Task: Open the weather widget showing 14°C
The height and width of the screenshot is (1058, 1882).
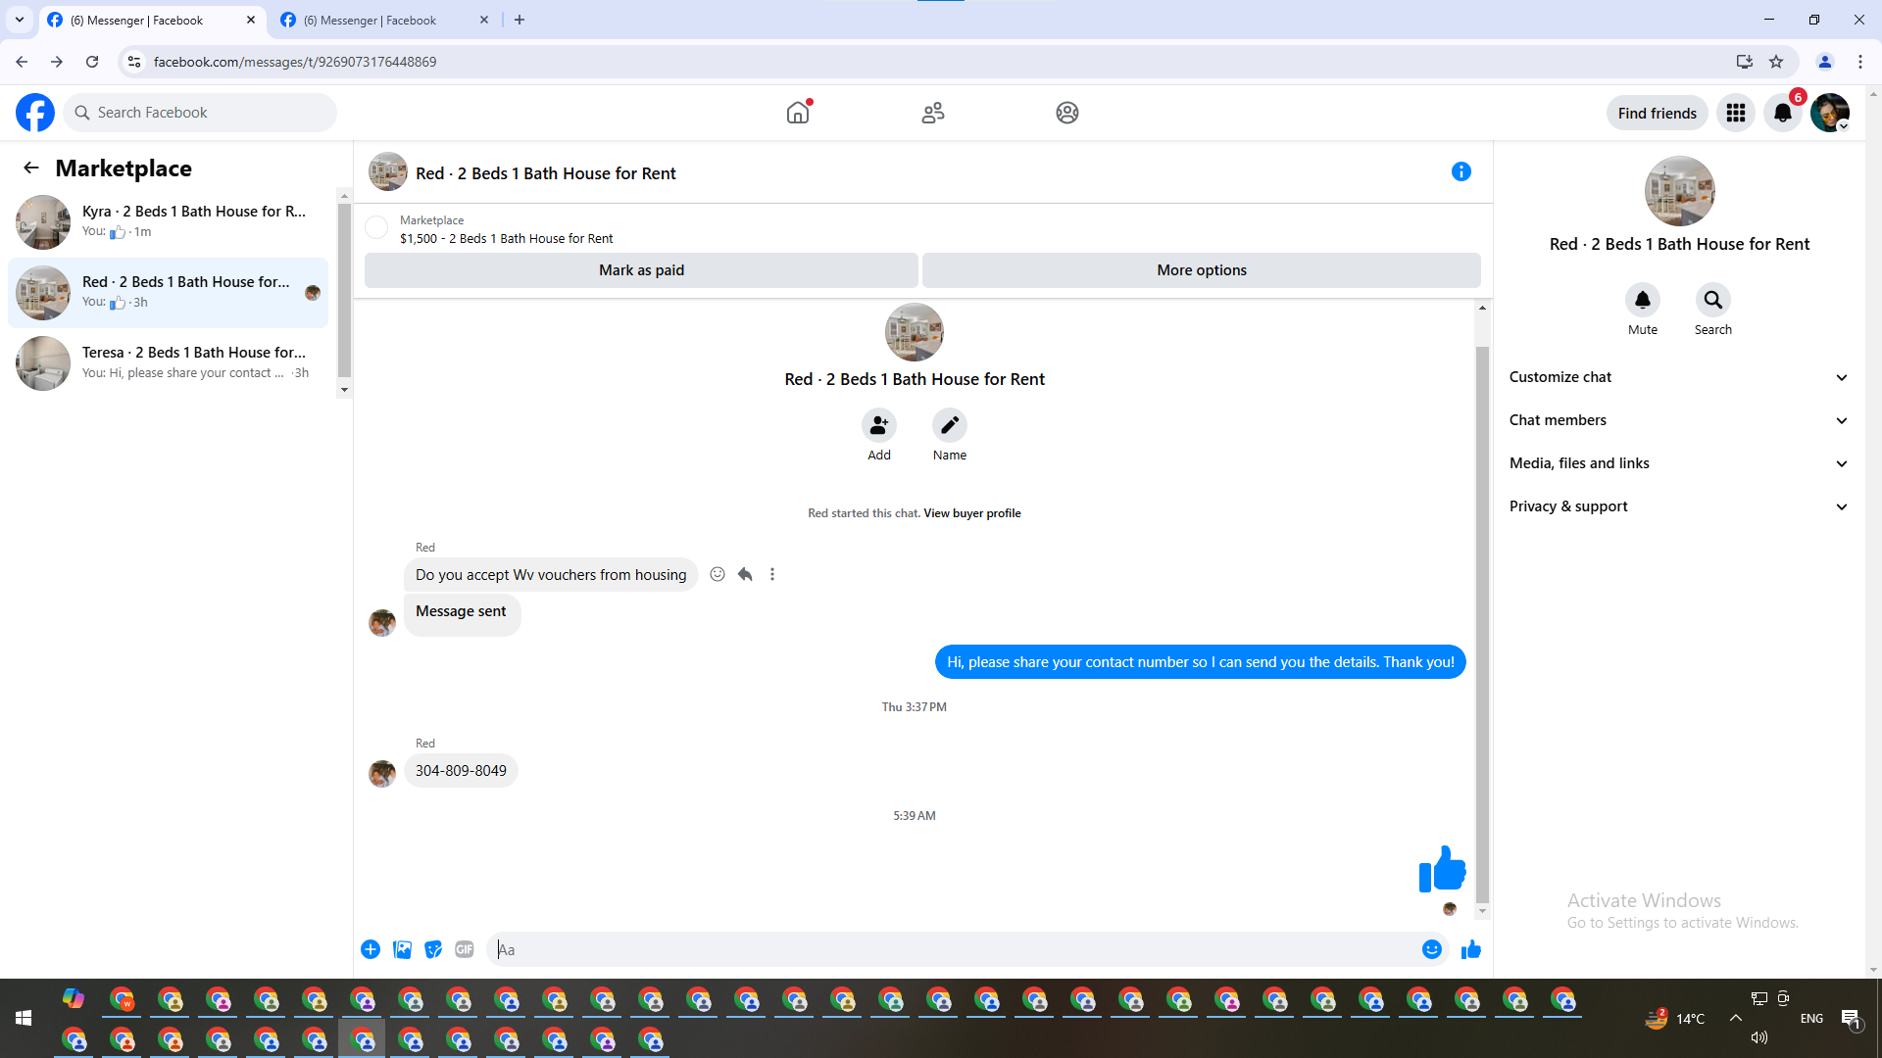Action: pos(1675,1018)
